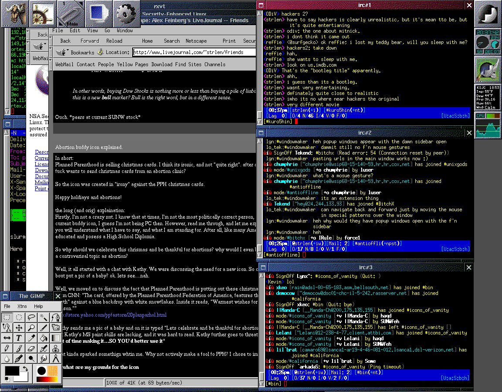Image resolution: width=502 pixels, height=392 pixels.
Task: Open the Go menu in Netscape
Action: click(107, 30)
